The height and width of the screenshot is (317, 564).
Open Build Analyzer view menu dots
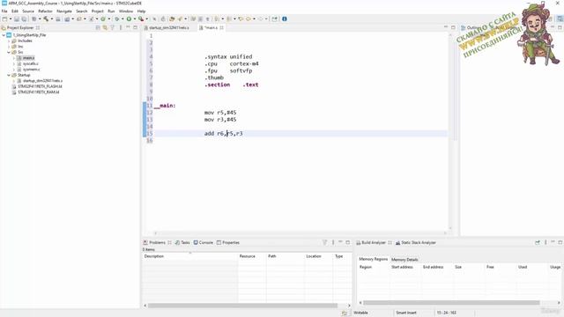coord(545,243)
